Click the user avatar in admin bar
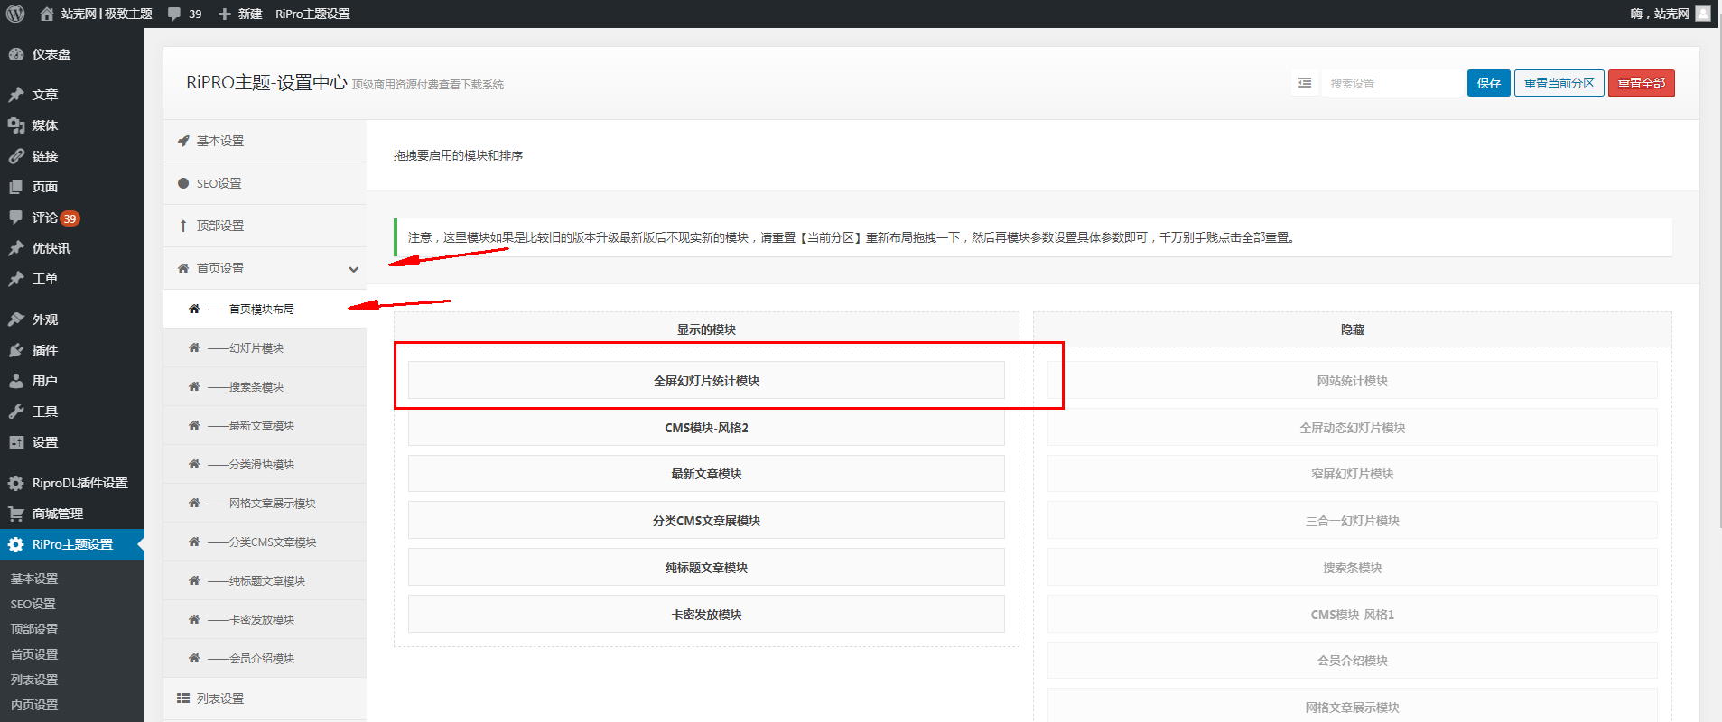The image size is (1722, 722). point(1703,14)
